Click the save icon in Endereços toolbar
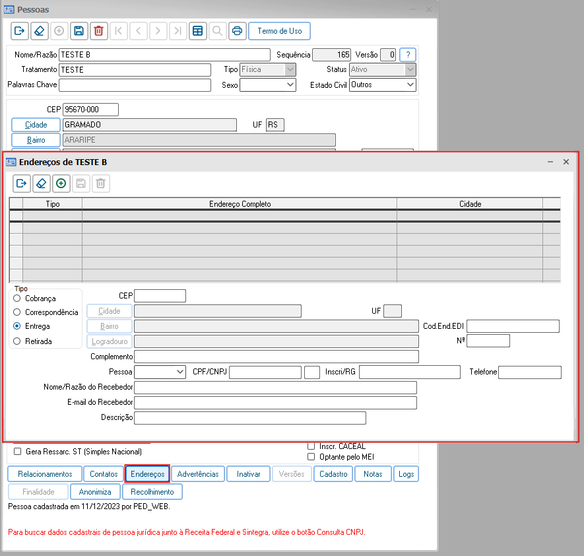The width and height of the screenshot is (584, 556). (x=81, y=184)
